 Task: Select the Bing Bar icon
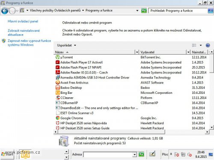point(58,93)
